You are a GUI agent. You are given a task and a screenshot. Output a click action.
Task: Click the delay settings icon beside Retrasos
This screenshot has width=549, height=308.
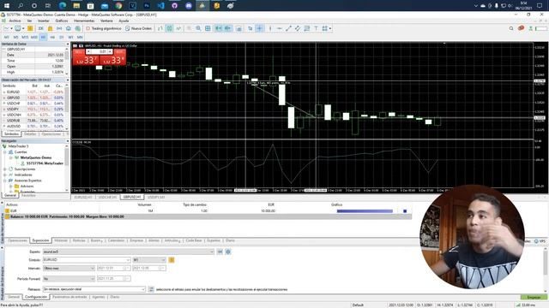pyautogui.click(x=151, y=289)
